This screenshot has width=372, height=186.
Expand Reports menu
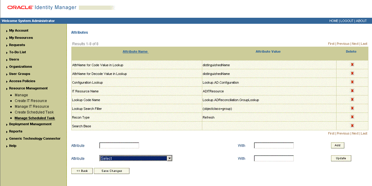click(x=16, y=131)
